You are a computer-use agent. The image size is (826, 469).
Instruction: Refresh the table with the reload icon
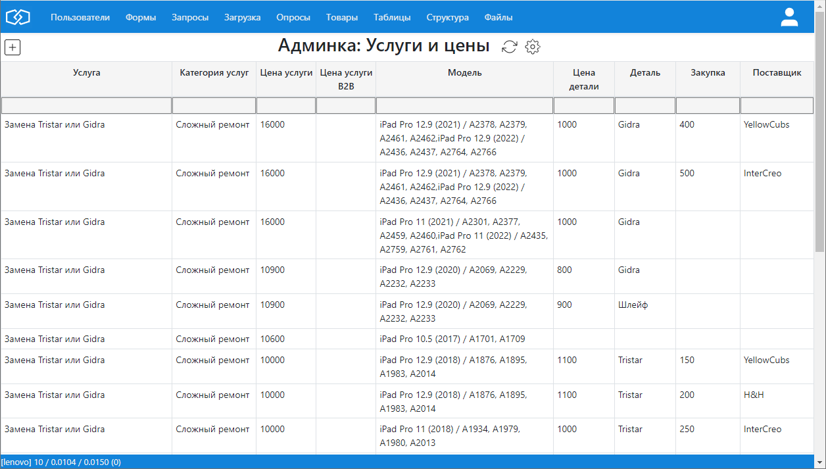(510, 47)
